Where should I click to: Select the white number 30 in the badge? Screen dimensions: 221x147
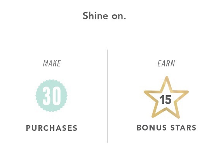[52, 96]
